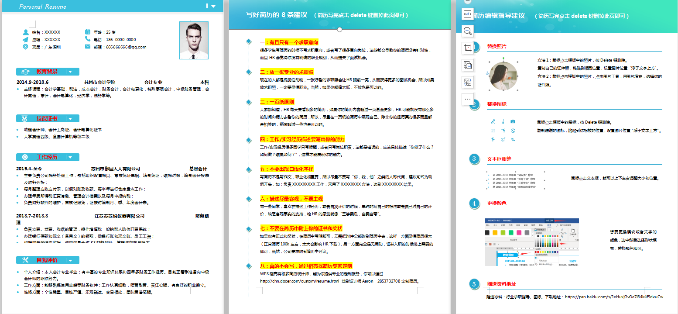Click the Personal Resume title text
Viewport: 678px width, 314px height.
point(43,7)
